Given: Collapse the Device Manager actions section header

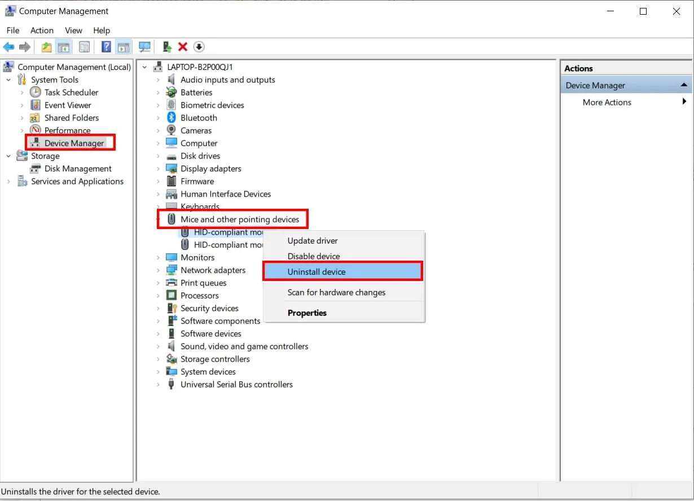Looking at the screenshot, I should coord(683,84).
